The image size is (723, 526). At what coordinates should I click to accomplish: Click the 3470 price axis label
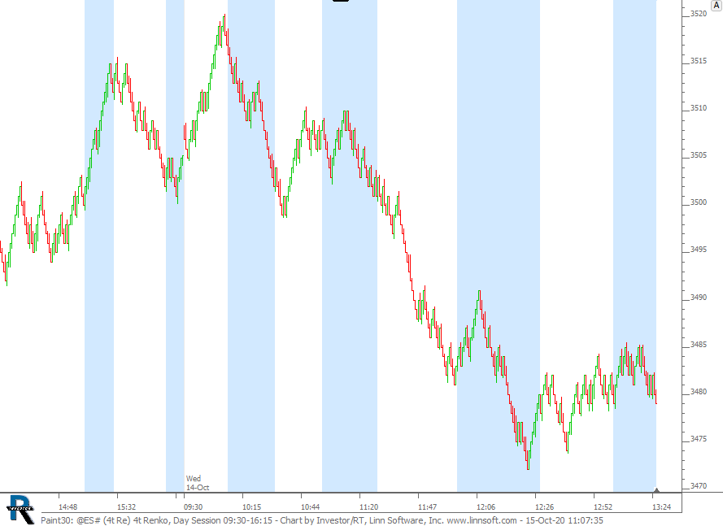pyautogui.click(x=698, y=486)
